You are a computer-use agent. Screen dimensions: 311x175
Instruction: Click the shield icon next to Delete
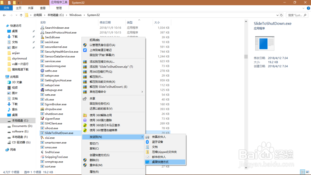click(x=85, y=160)
